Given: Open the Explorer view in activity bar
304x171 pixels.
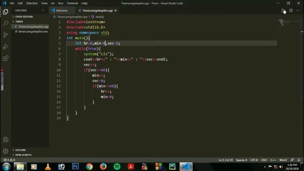Looking at the screenshot, I should click(x=5, y=12).
